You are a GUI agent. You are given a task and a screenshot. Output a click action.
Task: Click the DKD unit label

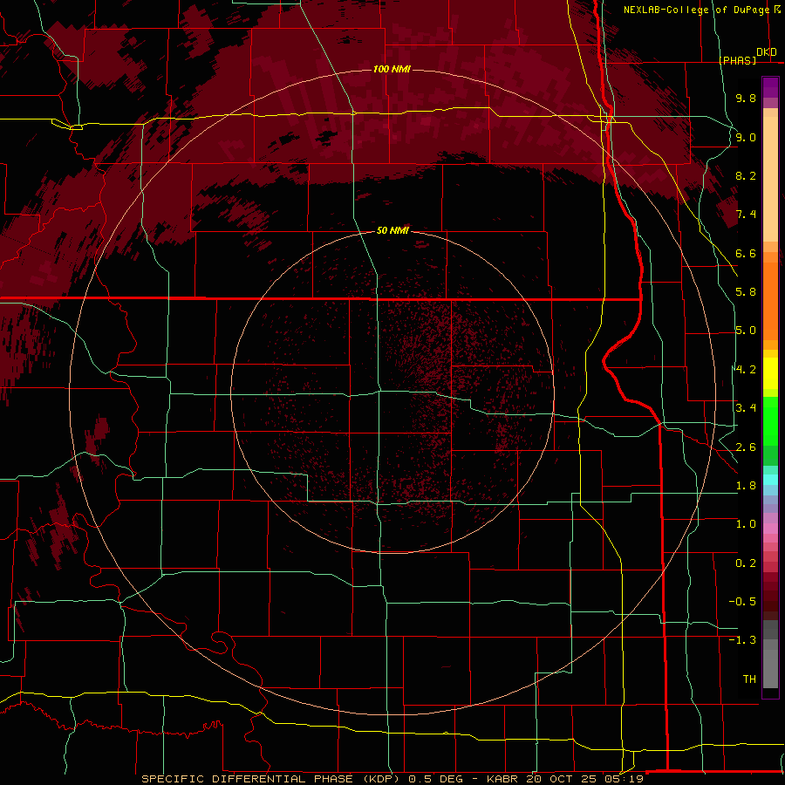pyautogui.click(x=767, y=52)
